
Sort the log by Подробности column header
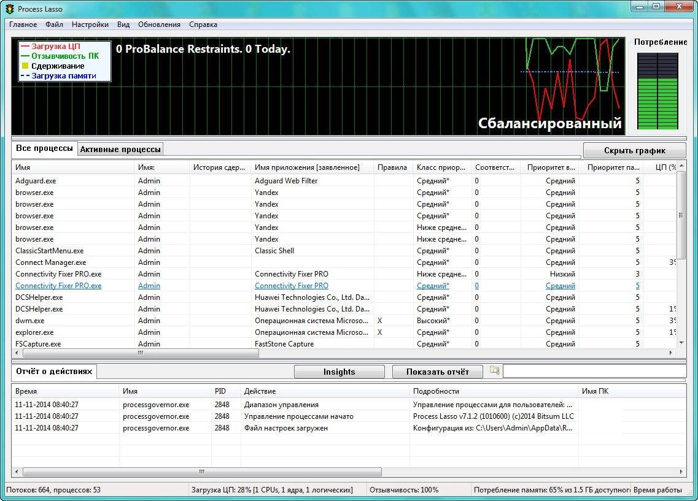click(494, 391)
